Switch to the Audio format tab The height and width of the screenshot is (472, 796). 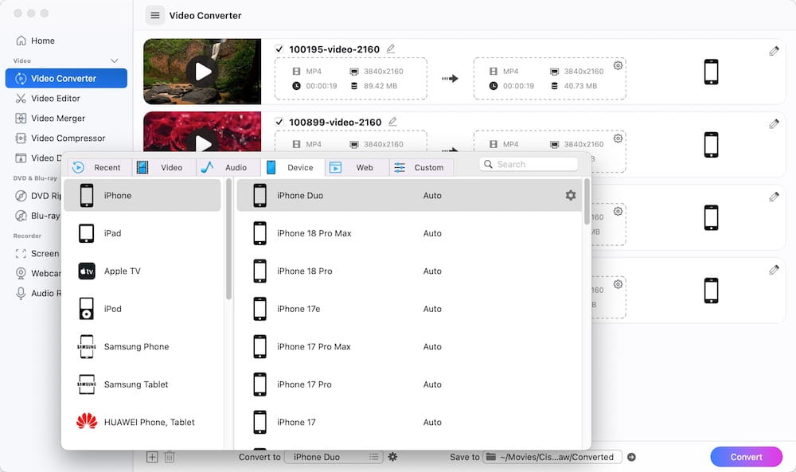pos(228,167)
